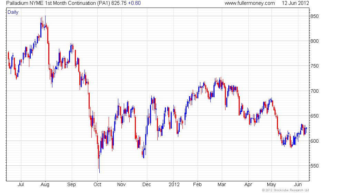Viewport: 338px width, 193px height.
Task: Click the 800 price axis label
Action: [314, 41]
